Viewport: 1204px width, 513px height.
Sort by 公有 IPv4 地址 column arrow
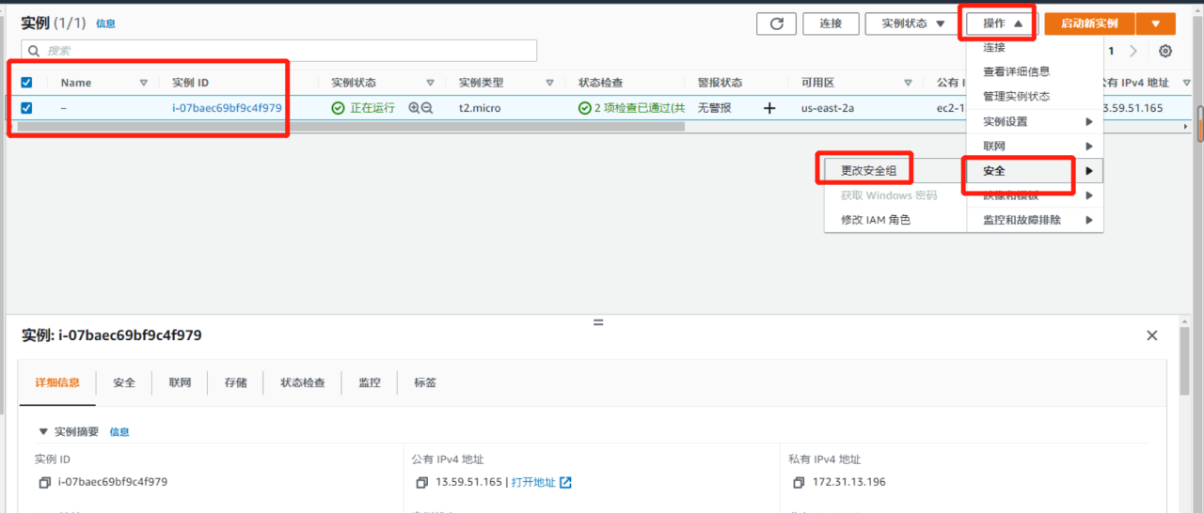pyautogui.click(x=1185, y=83)
